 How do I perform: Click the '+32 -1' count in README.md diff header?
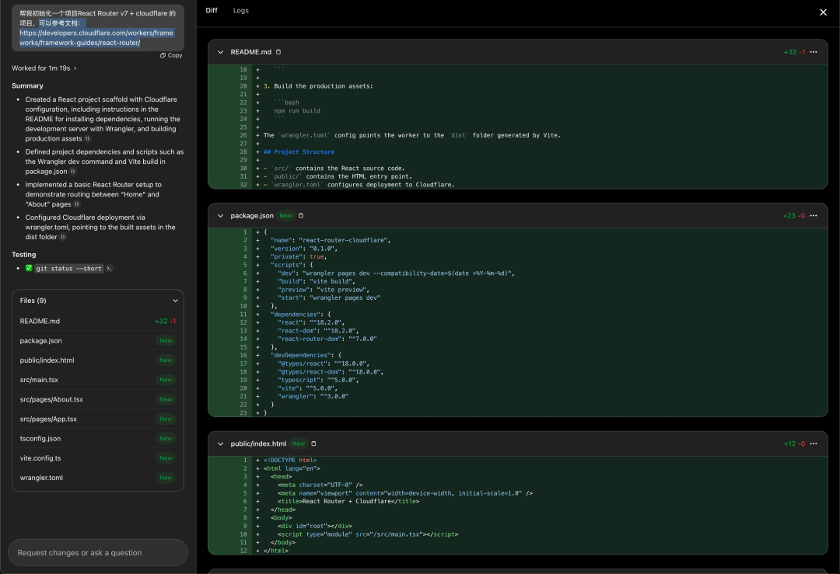(794, 52)
